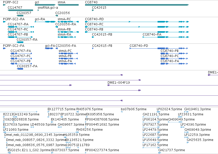Click the bs07b06.5prime EST label
Viewport: 218px width, 154px height.
pos(134,109)
